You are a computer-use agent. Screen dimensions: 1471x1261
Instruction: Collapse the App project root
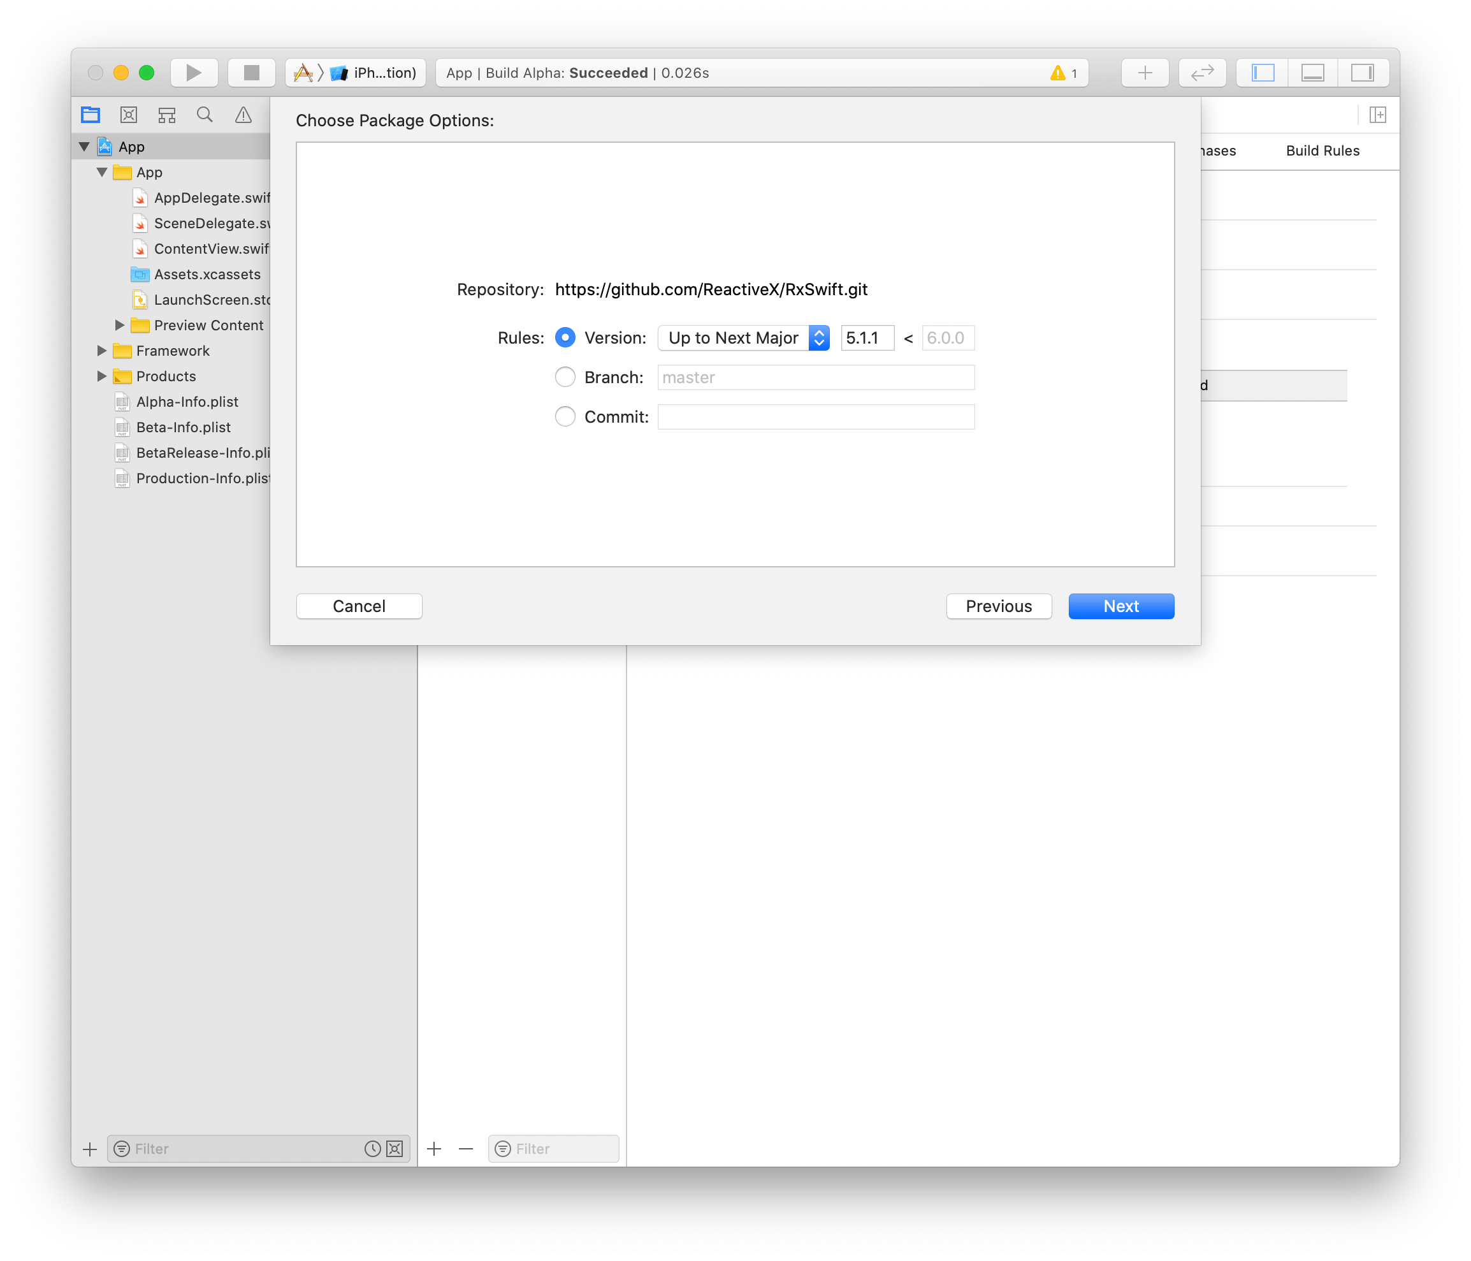click(x=85, y=147)
